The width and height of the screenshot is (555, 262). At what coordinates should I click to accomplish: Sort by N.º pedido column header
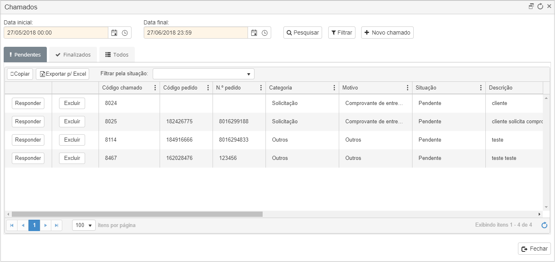click(x=228, y=88)
